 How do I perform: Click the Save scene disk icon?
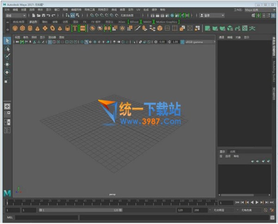(44, 15)
